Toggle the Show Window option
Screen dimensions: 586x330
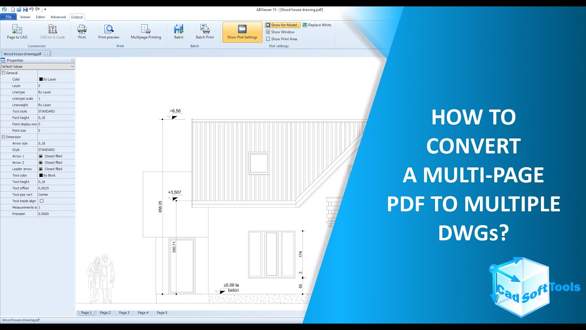coord(280,32)
